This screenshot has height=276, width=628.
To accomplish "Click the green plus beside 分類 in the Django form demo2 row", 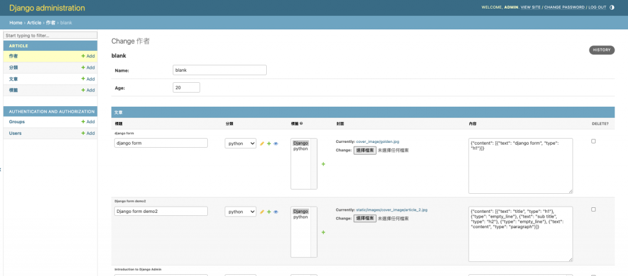I will pyautogui.click(x=269, y=212).
